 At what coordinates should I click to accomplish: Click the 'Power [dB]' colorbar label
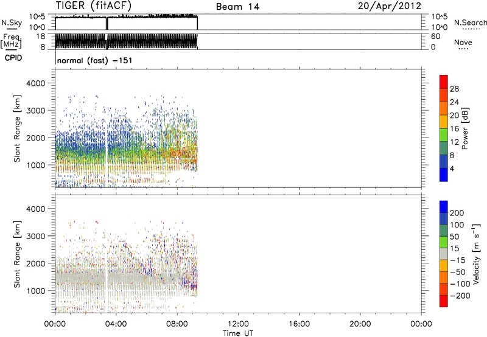pos(464,128)
